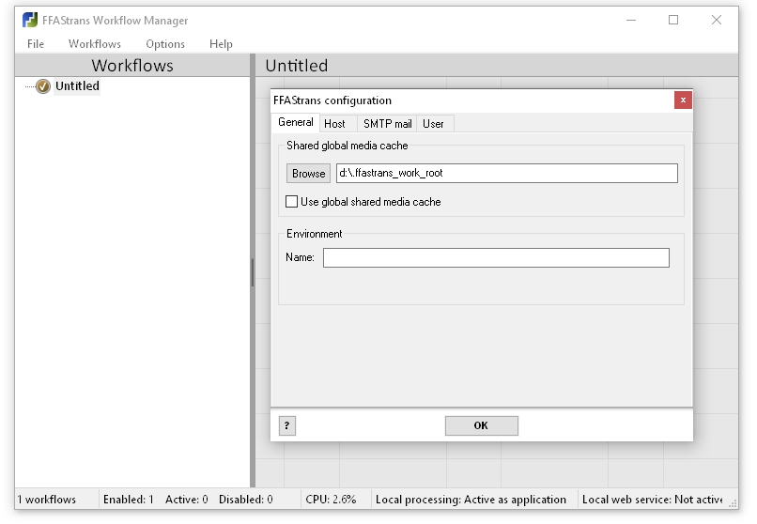Open the Workflows menu
Viewport: 757px width, 524px height.
click(95, 44)
